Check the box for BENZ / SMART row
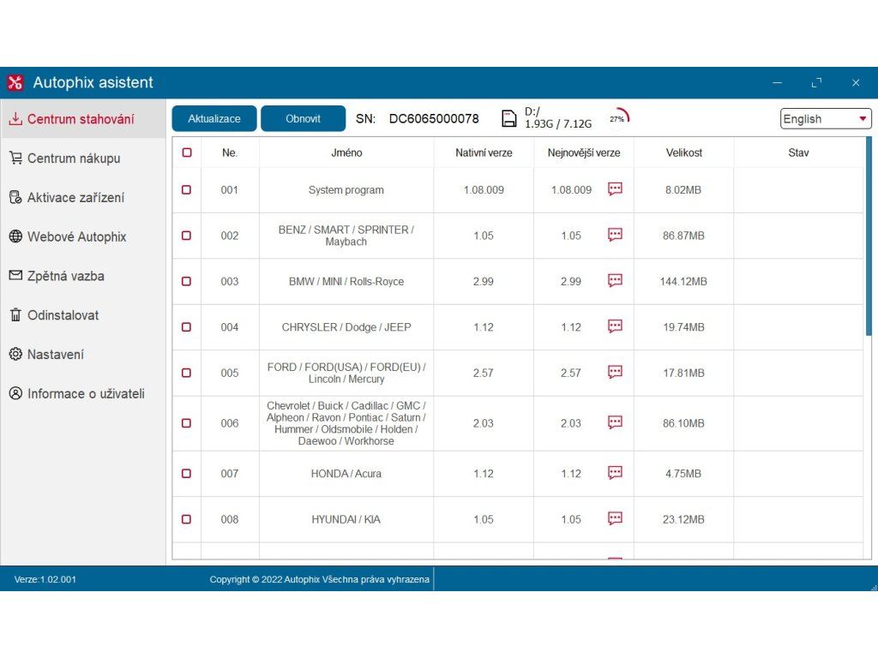 tap(187, 236)
